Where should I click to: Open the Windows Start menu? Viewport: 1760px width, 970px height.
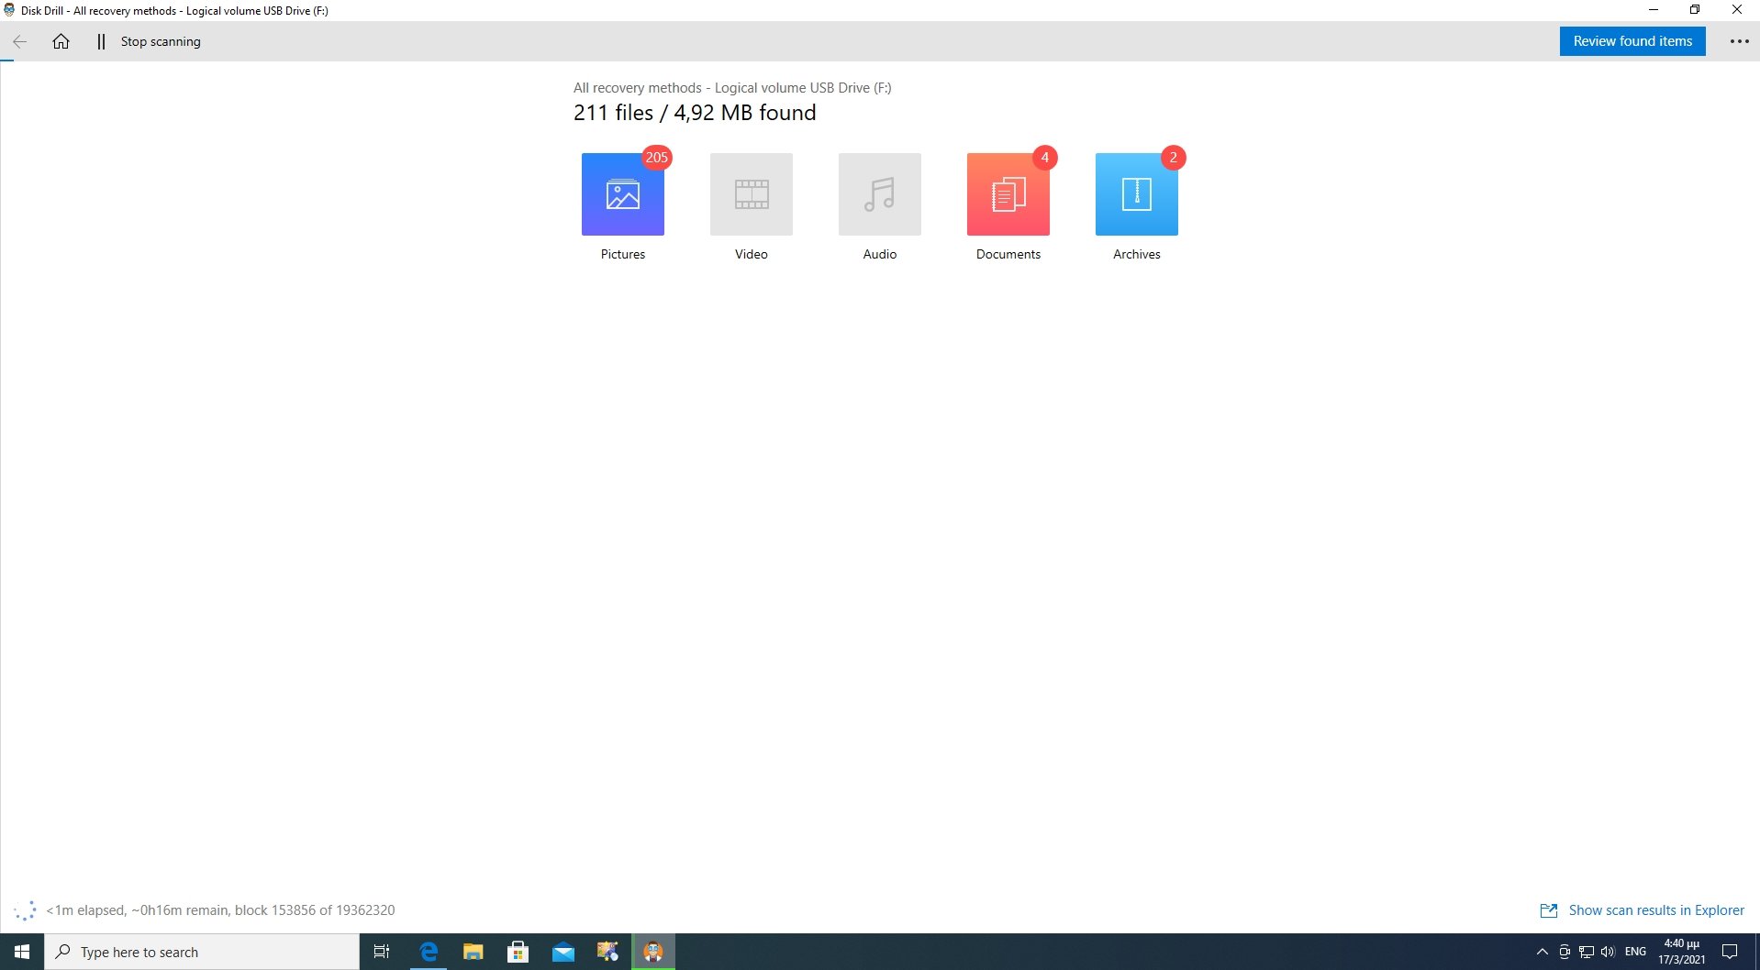pyautogui.click(x=22, y=952)
